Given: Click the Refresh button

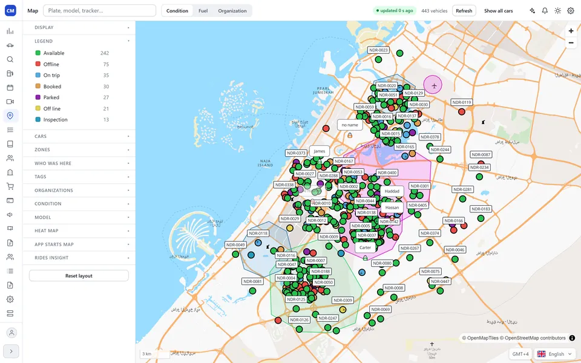Looking at the screenshot, I should (464, 11).
